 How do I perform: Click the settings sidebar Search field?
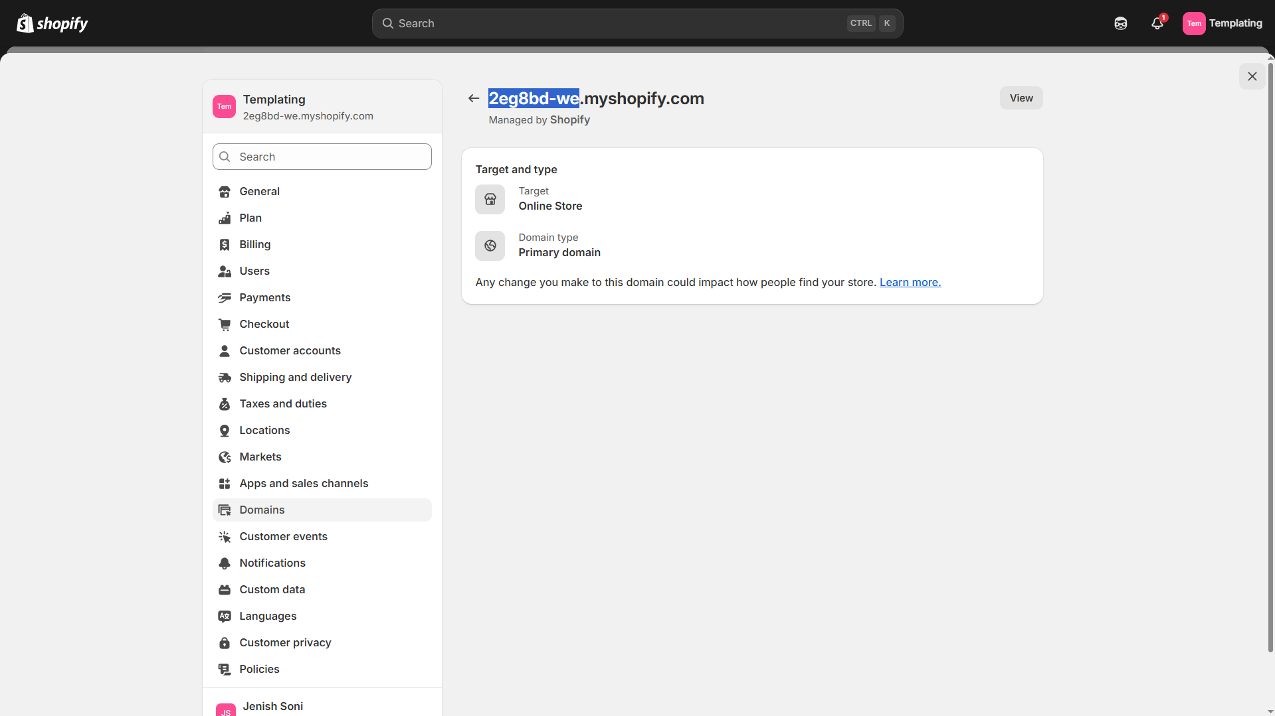point(322,157)
